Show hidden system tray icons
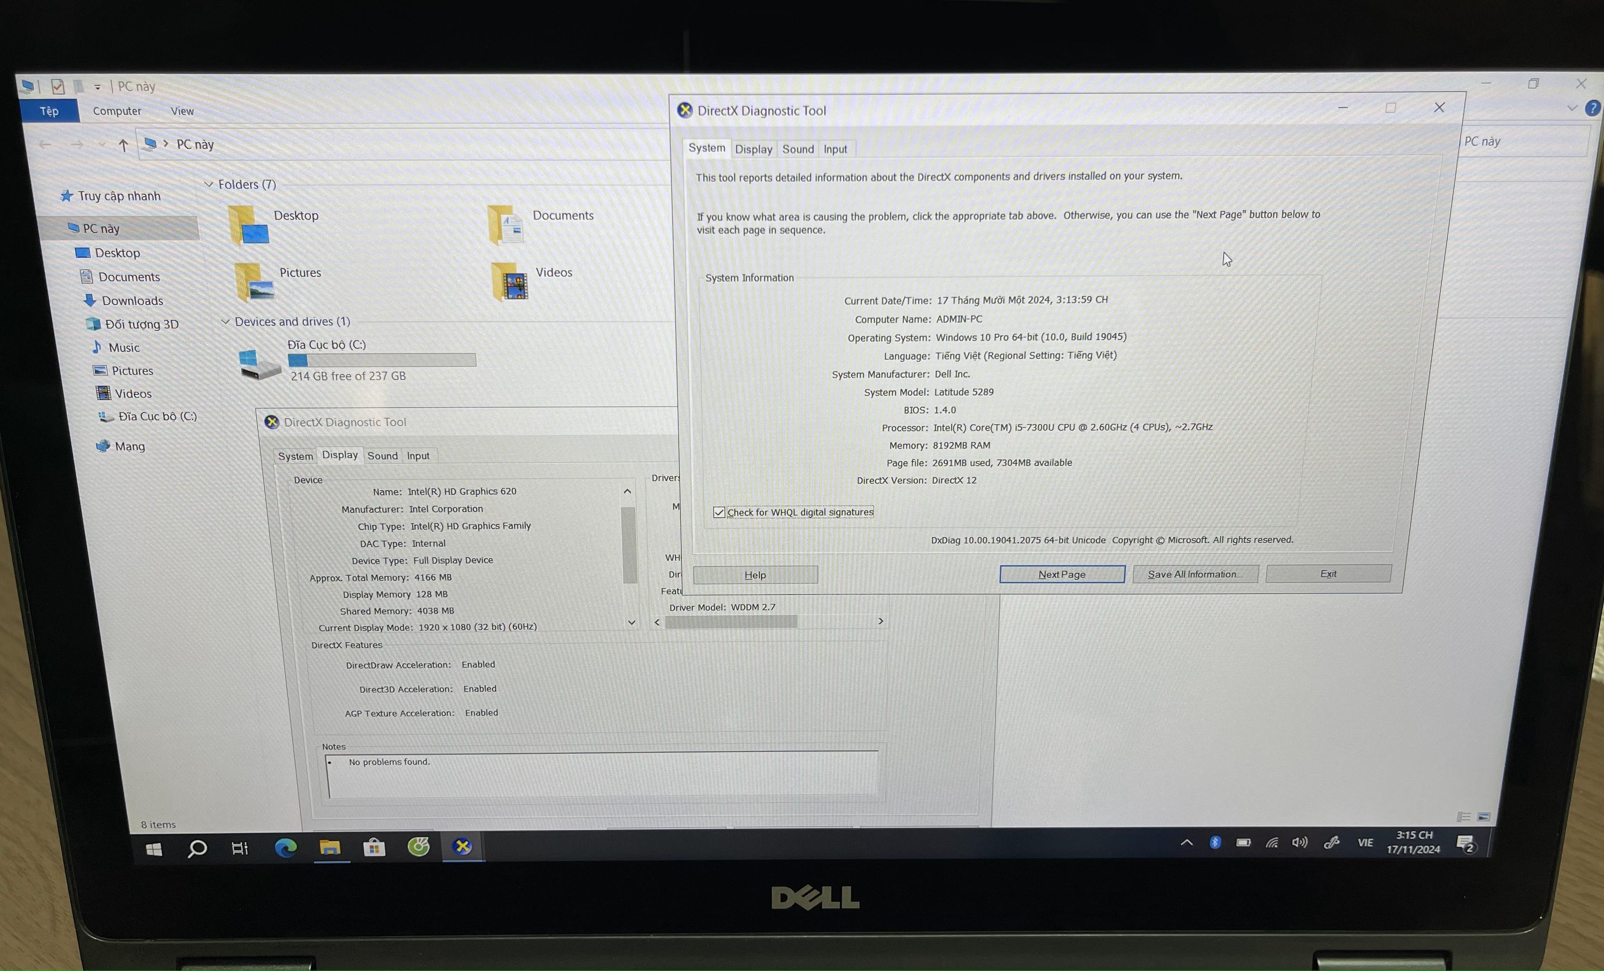This screenshot has height=971, width=1604. click(x=1187, y=843)
